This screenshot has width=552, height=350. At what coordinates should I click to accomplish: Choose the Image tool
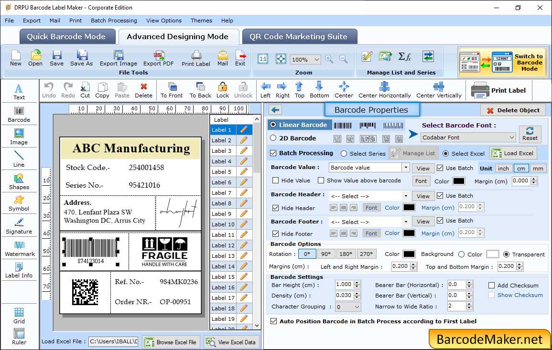[x=19, y=137]
